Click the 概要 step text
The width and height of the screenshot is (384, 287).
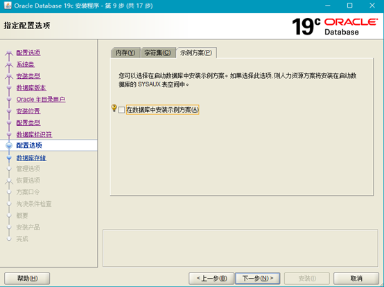pyautogui.click(x=22, y=216)
